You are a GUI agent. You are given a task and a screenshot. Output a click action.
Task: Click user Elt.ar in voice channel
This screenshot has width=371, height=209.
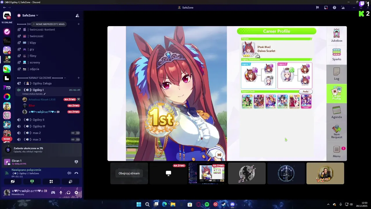click(31, 106)
